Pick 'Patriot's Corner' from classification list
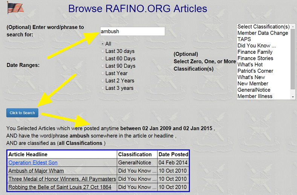The width and height of the screenshot is (297, 195). 263,71
